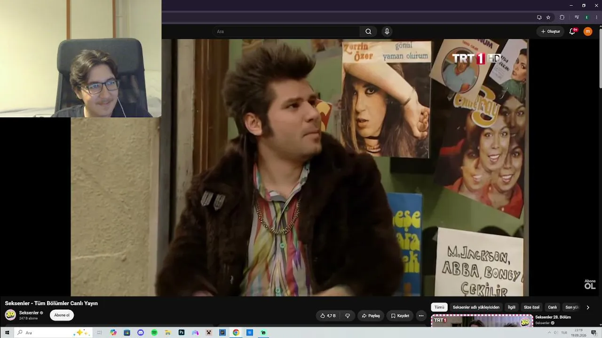Subscribe with the 'Abone ol' button

(62, 315)
